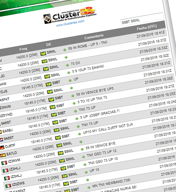Click the Fecha (UTC) column header
Viewport: 176px width, 192px height.
point(147,27)
